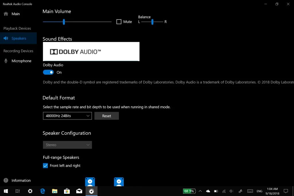Open the Main home page
This screenshot has height=196, width=294.
tap(18, 14)
